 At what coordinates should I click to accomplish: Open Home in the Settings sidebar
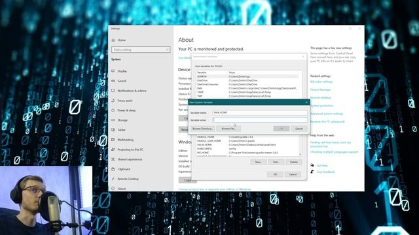(122, 40)
